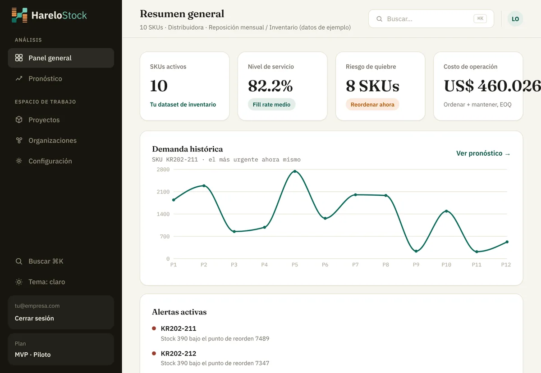Go to the Organizaciones menu item

[x=61, y=140]
